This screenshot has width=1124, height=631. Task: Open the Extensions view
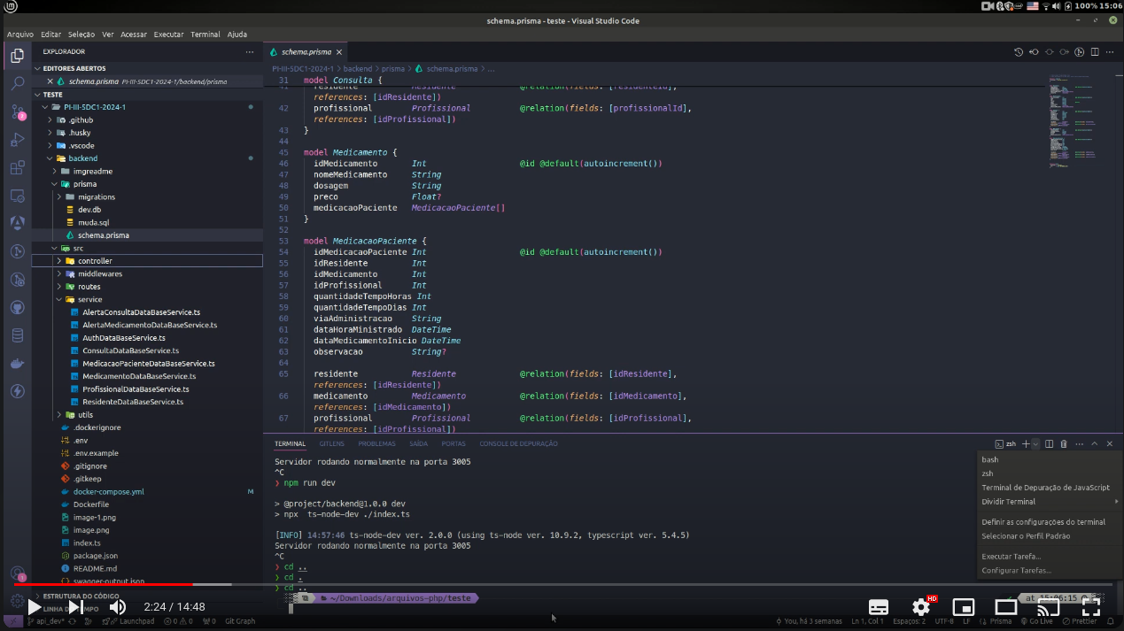[x=17, y=167]
